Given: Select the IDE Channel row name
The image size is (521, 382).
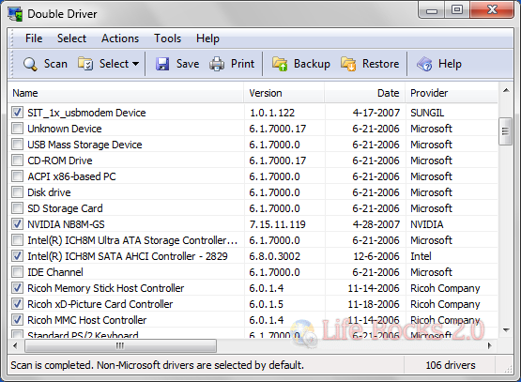Looking at the screenshot, I should pyautogui.click(x=55, y=272).
